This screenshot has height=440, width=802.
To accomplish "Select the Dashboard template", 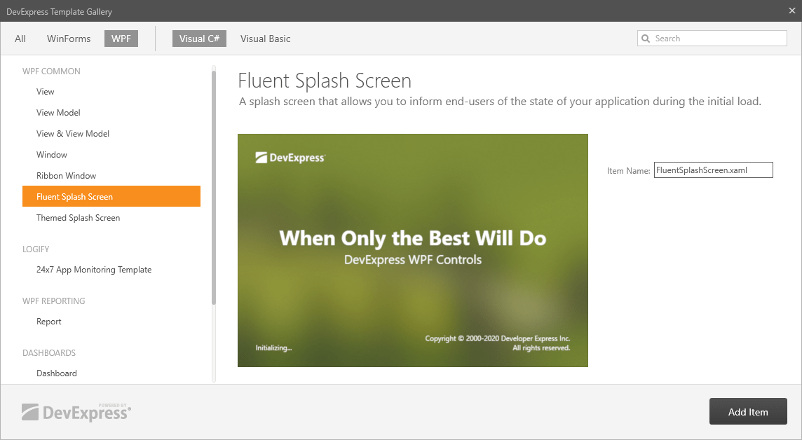I will coord(56,373).
